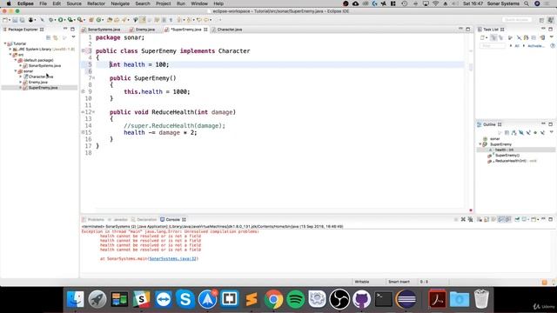Toggle Categorized presentation in Task List
Image resolution: width=557 pixels, height=313 pixels.
coord(493,37)
